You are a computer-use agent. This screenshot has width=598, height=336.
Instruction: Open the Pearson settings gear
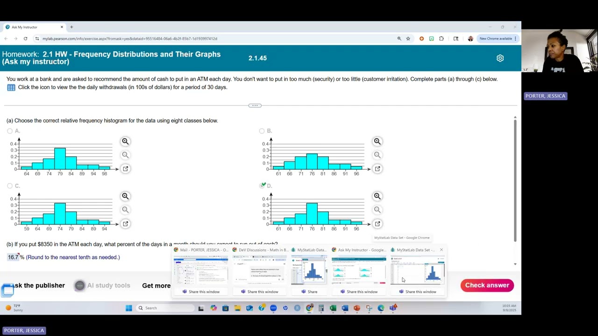(x=500, y=58)
